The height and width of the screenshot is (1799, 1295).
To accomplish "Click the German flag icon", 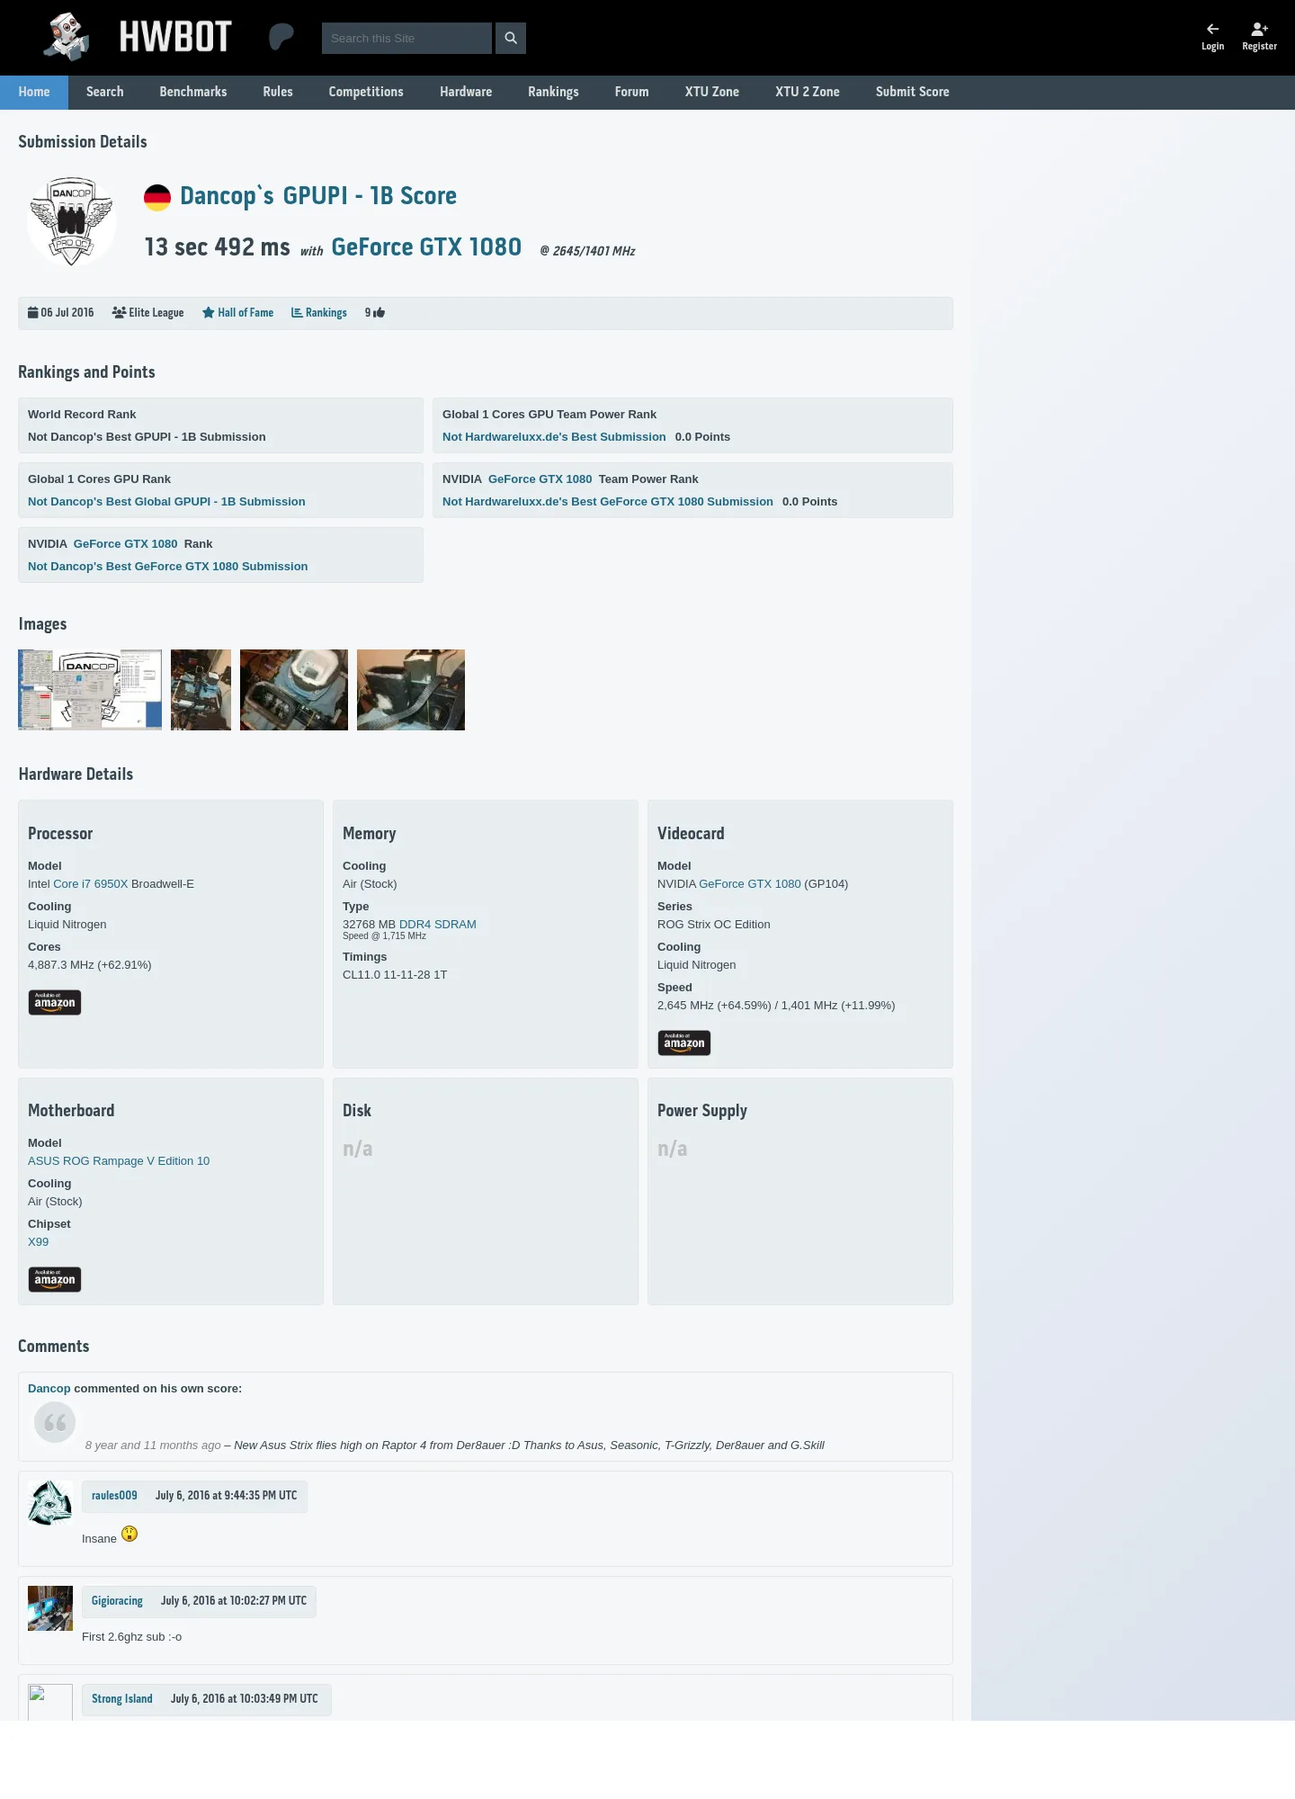I will pyautogui.click(x=157, y=197).
